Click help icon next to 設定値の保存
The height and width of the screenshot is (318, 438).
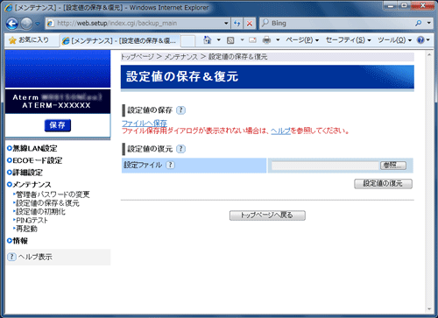coord(180,110)
